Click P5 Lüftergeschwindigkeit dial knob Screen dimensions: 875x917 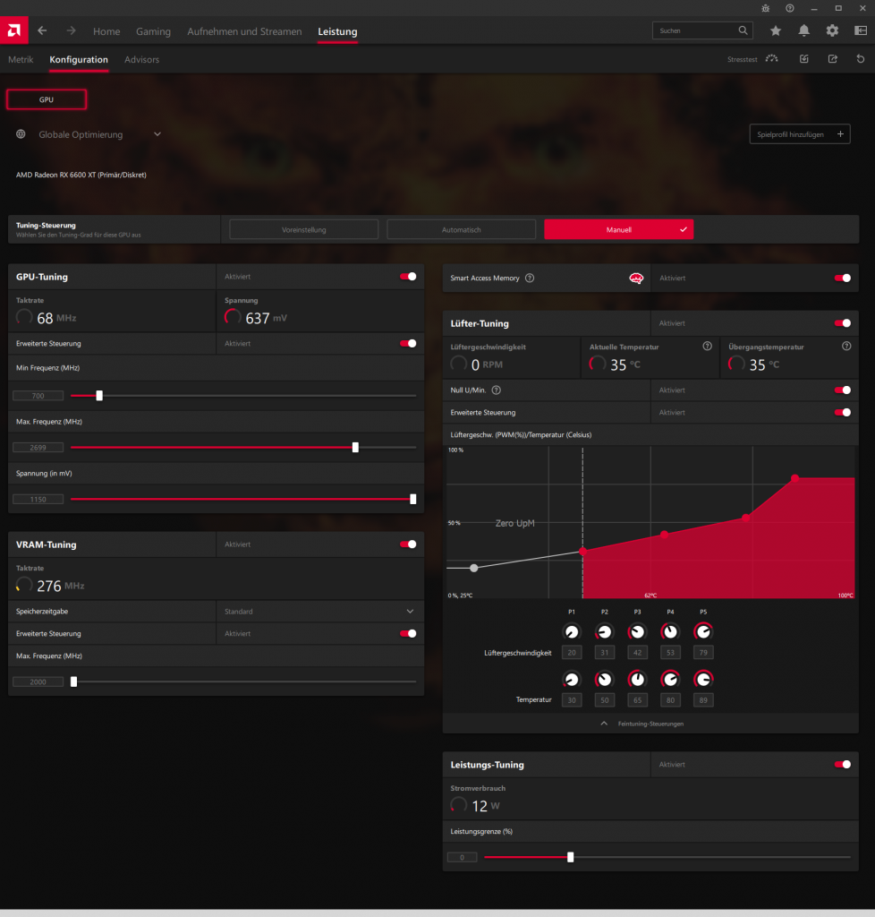(703, 631)
